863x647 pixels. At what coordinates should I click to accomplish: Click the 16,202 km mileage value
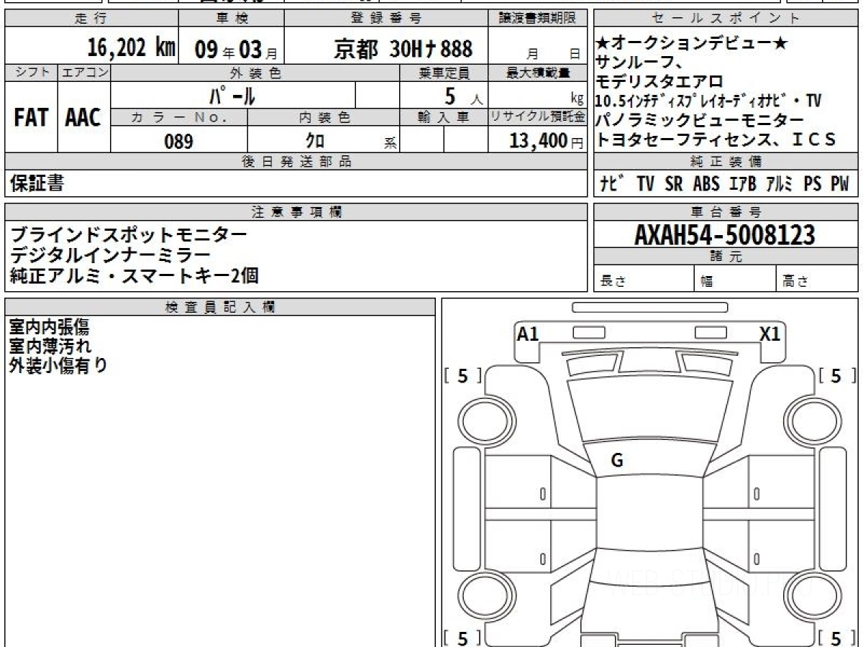coord(131,48)
